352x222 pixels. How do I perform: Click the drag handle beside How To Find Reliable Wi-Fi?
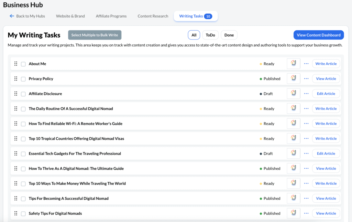15,123
